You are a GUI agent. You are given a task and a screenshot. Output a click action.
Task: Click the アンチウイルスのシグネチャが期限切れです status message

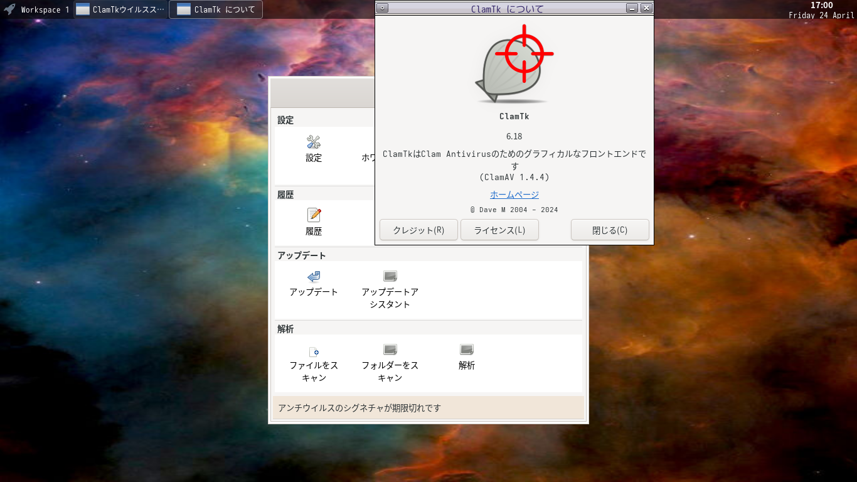(x=359, y=408)
